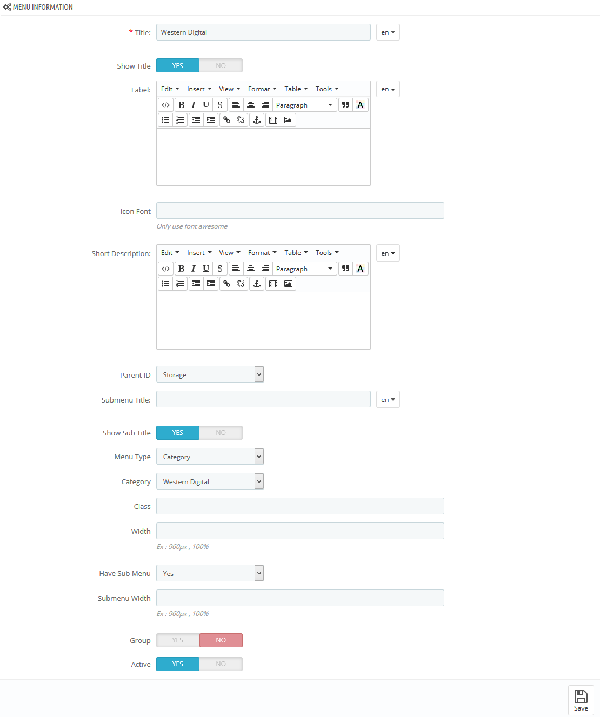Click strikethrough icon in Short Description editor
The image size is (600, 717).
click(220, 269)
